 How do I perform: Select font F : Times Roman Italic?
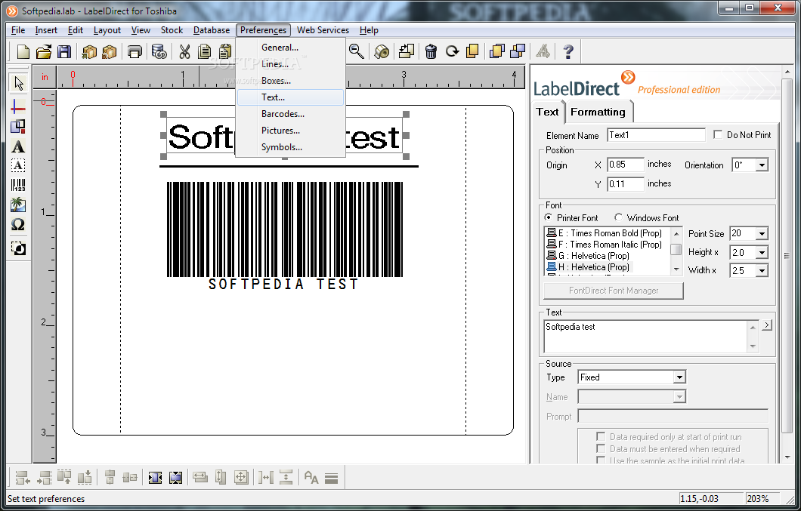604,245
